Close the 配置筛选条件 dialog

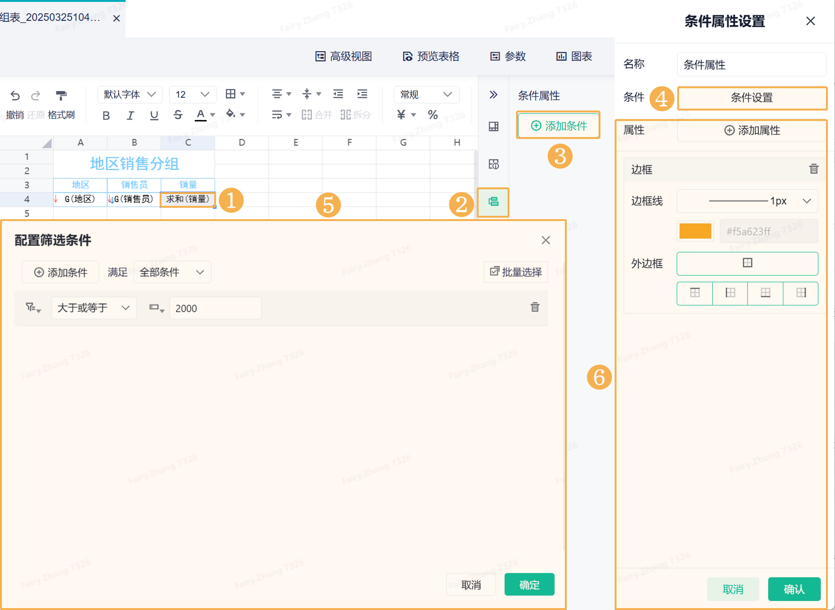[546, 240]
